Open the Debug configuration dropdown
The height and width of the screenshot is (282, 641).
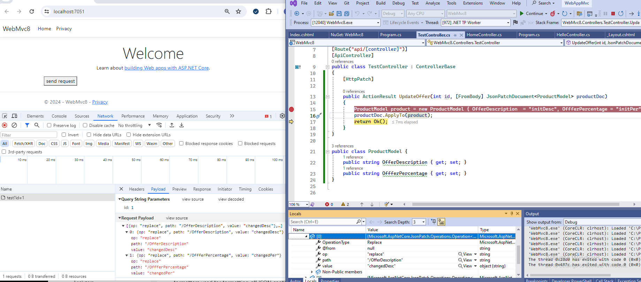[392, 14]
